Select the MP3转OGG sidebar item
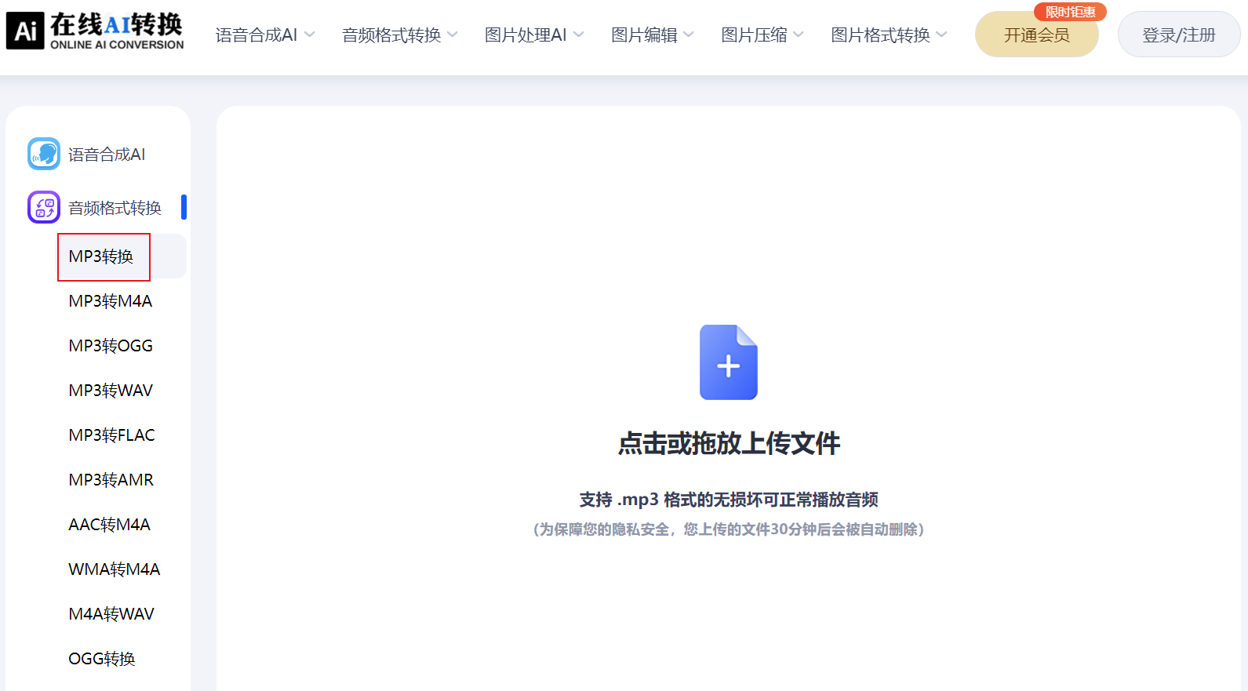The width and height of the screenshot is (1248, 691). 111,346
